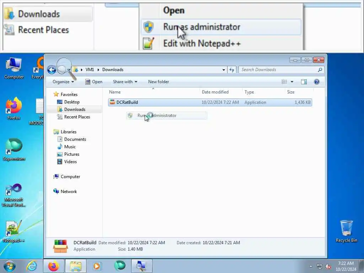Click Open in the magnified context menu

(173, 10)
